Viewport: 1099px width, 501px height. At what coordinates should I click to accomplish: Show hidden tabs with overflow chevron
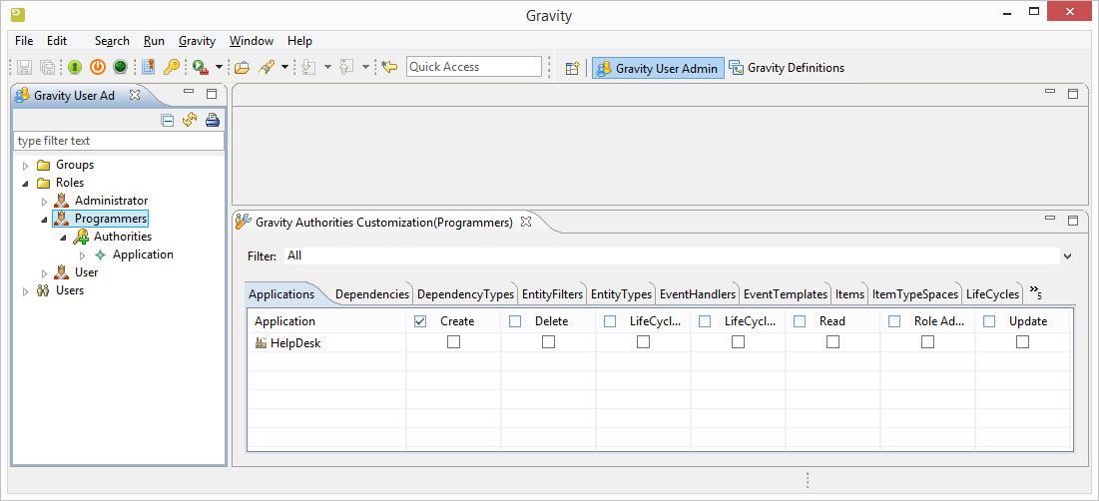(x=1036, y=292)
